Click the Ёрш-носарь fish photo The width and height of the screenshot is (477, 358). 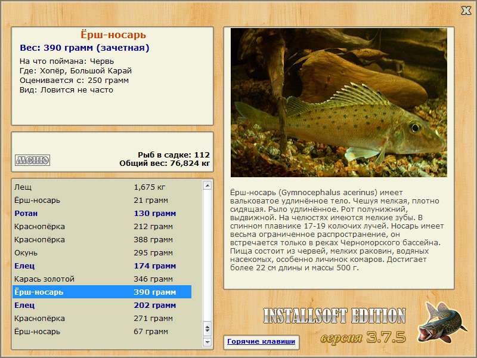coord(339,103)
